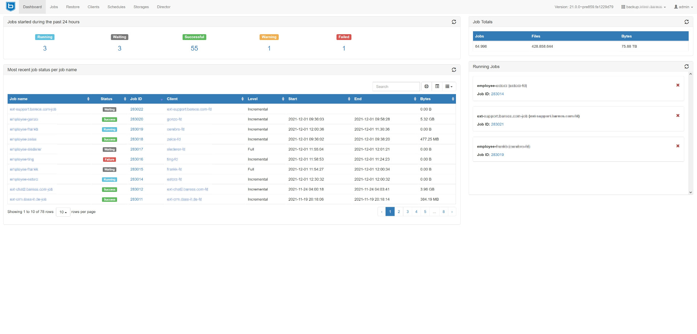Click the Running status label badge
The image size is (697, 334).
(x=45, y=37)
